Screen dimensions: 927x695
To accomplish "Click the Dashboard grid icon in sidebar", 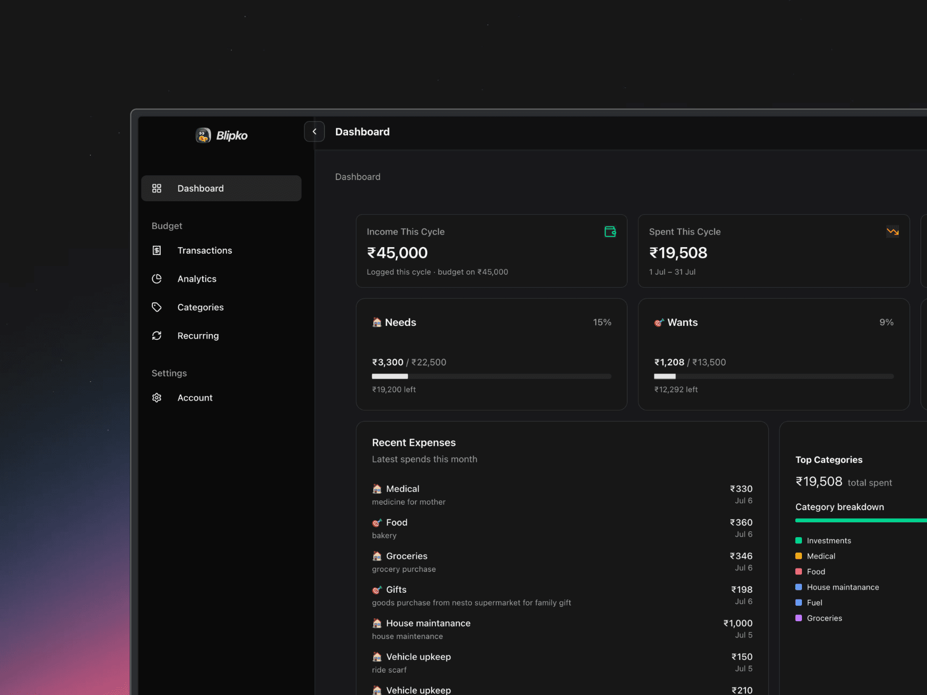I will coord(156,188).
